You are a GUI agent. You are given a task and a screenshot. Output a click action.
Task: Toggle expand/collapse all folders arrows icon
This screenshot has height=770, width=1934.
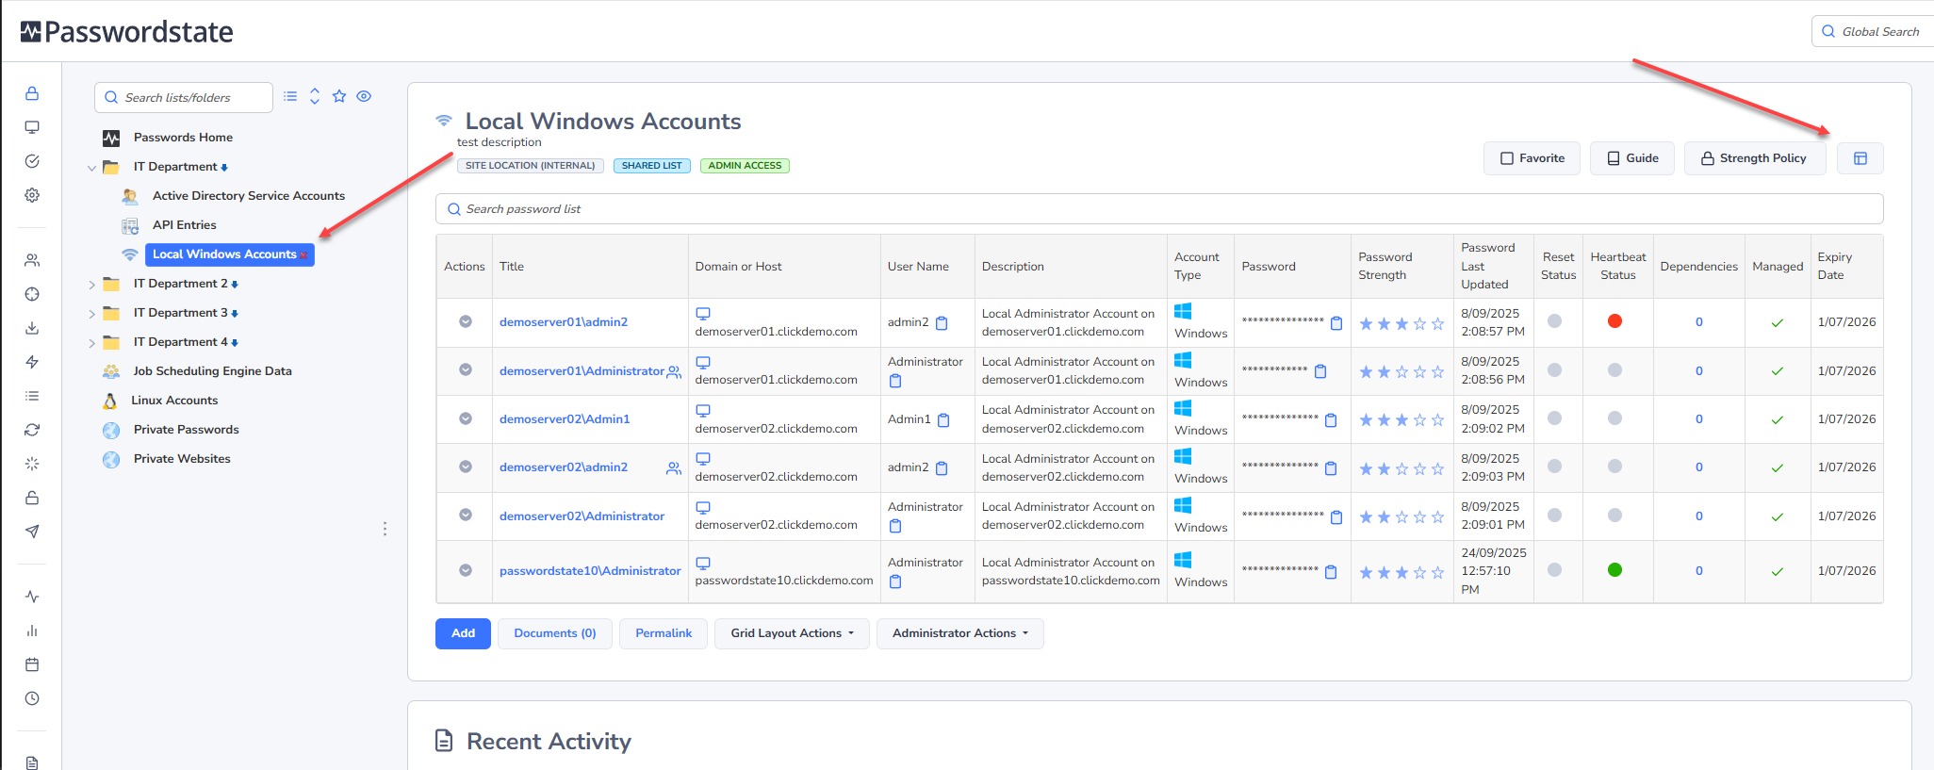pyautogui.click(x=315, y=96)
